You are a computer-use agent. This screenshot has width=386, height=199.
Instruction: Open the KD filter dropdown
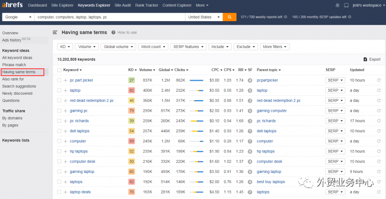click(x=65, y=47)
